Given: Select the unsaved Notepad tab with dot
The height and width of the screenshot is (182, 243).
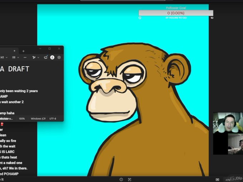Looking at the screenshot, I should [x=9, y=51].
